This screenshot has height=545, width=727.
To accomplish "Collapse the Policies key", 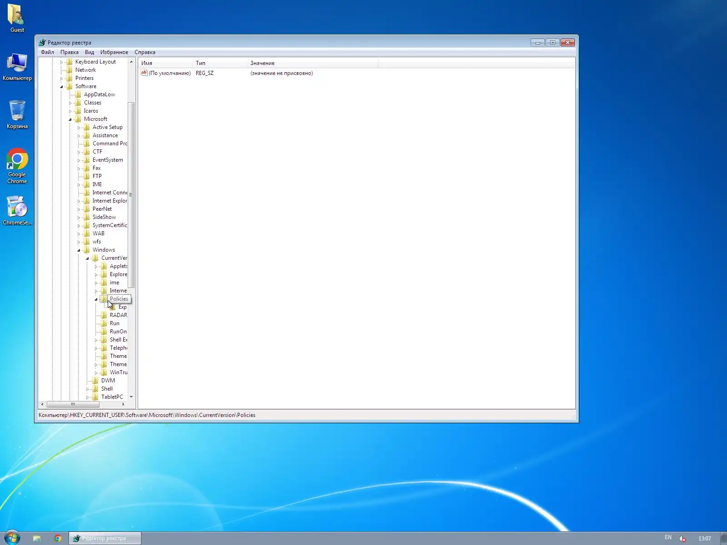I will [x=96, y=299].
